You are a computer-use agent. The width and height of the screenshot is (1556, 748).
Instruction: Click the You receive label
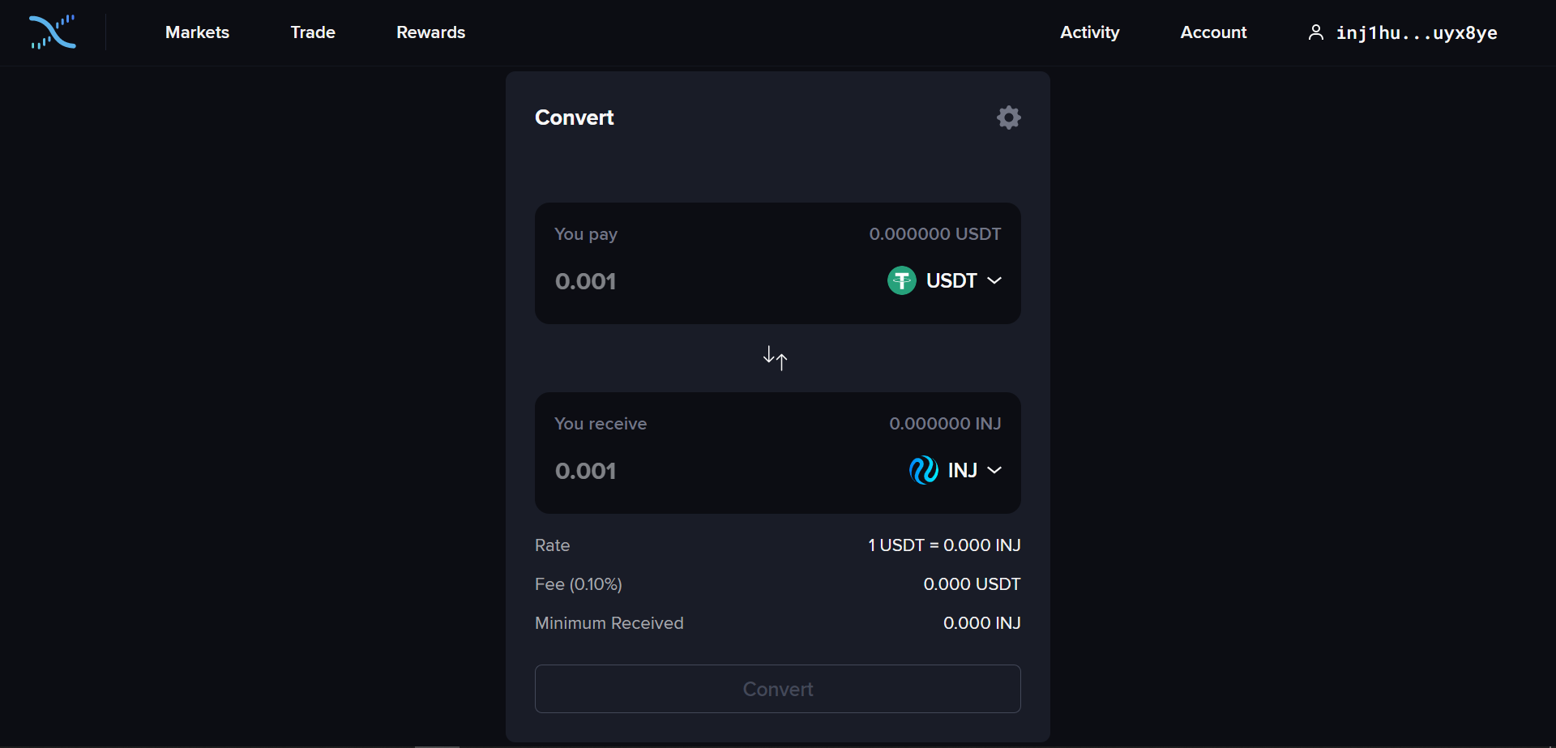pyautogui.click(x=601, y=424)
